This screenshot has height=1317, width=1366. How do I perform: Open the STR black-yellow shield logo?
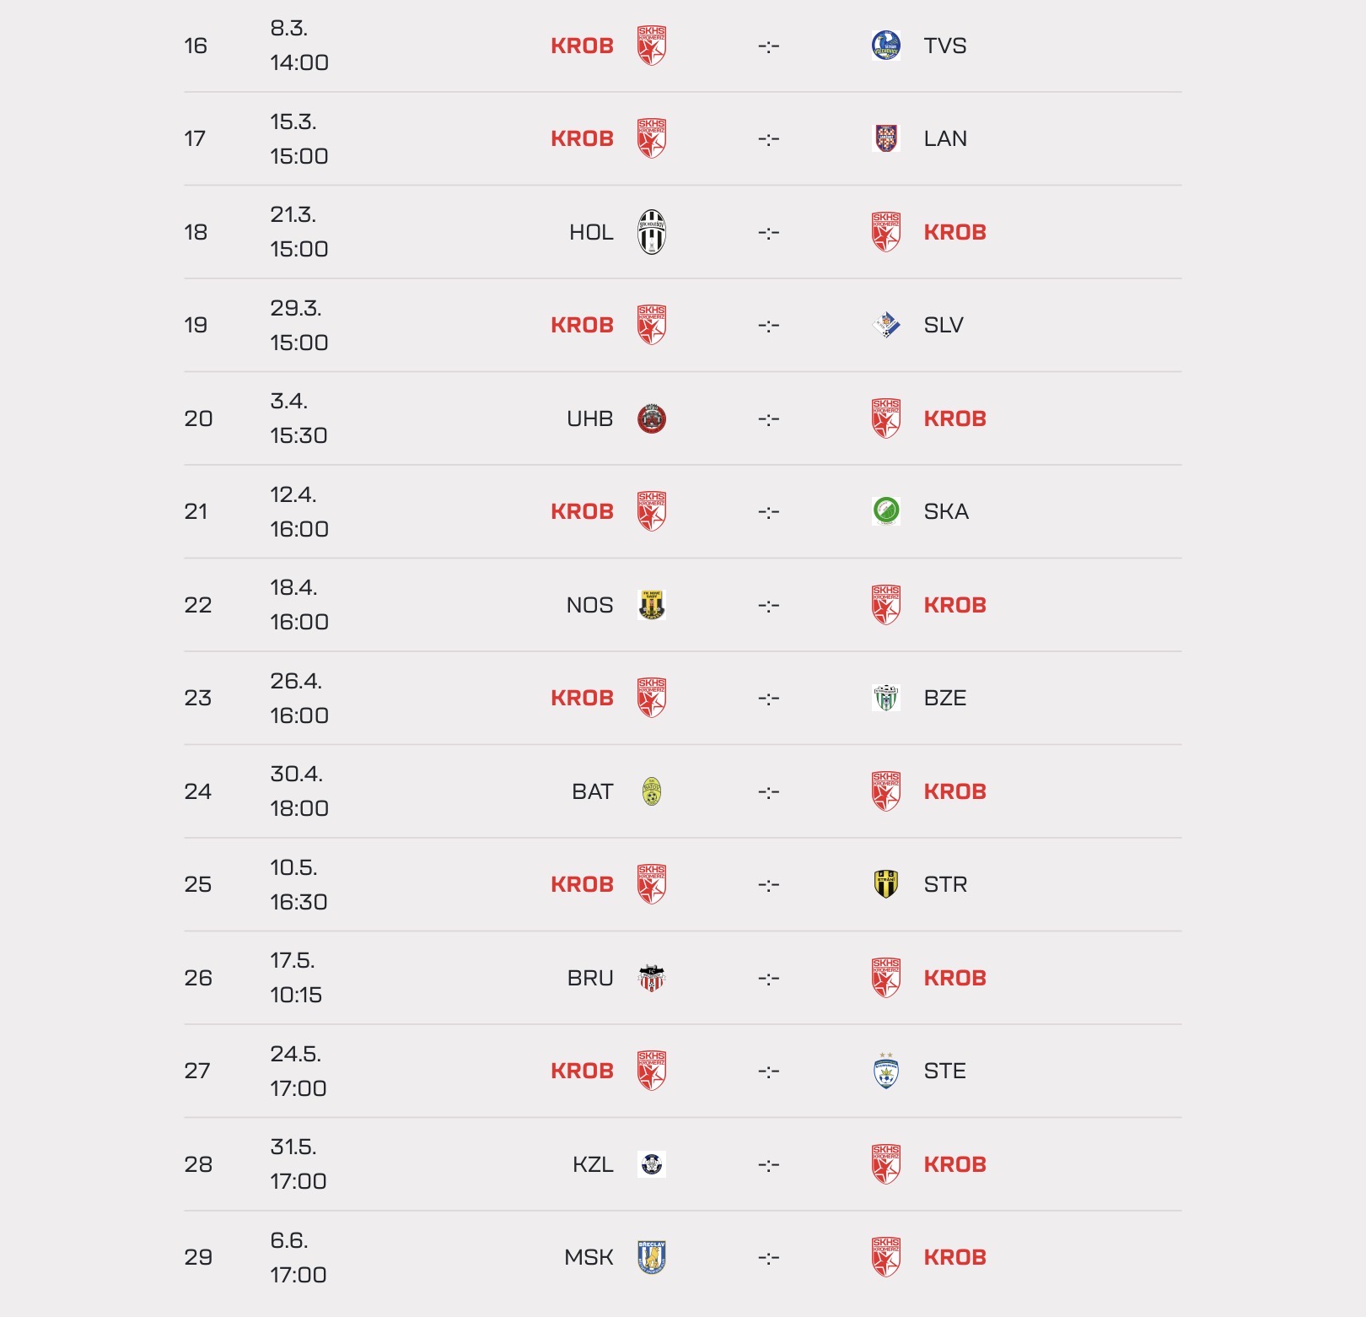[885, 884]
